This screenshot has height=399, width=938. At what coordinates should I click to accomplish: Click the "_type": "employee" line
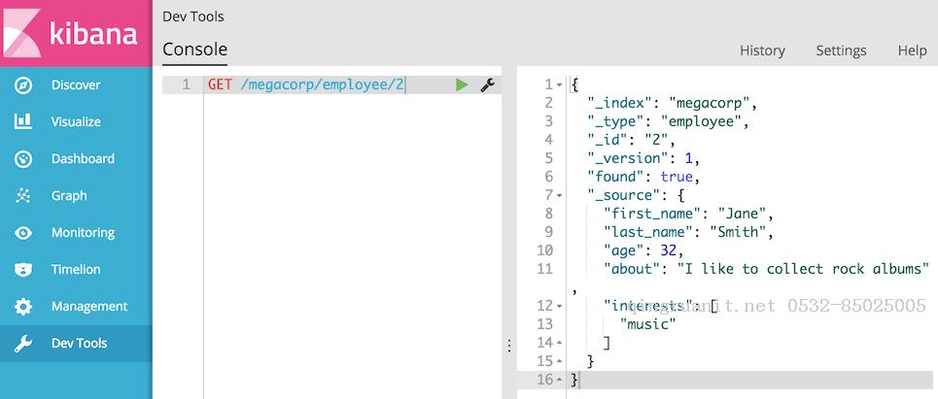(668, 122)
